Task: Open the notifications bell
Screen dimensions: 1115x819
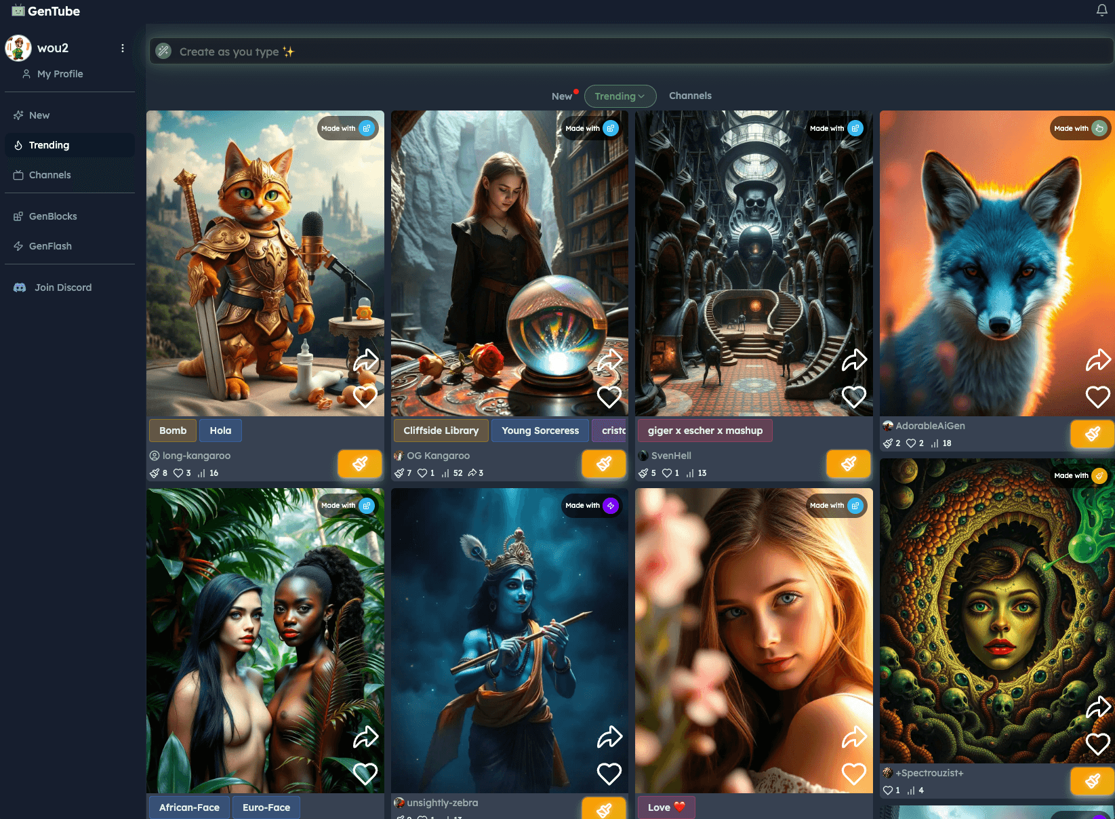Action: pyautogui.click(x=1101, y=10)
